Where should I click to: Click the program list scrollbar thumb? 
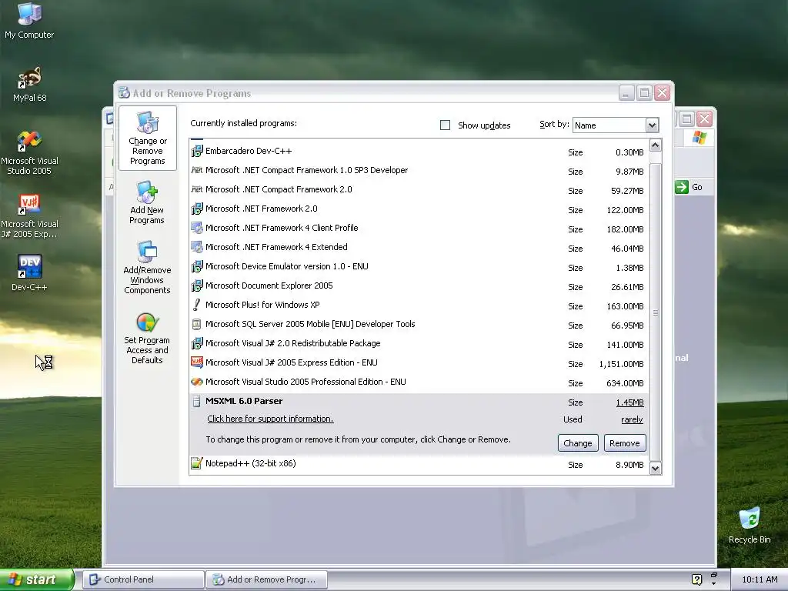click(x=655, y=312)
